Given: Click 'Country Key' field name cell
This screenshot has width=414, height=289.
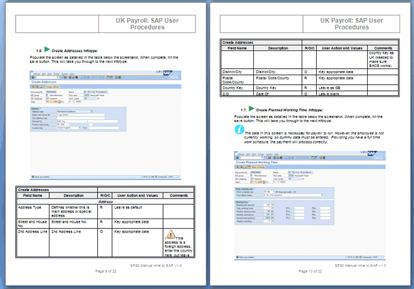Looking at the screenshot, I should 237,88.
